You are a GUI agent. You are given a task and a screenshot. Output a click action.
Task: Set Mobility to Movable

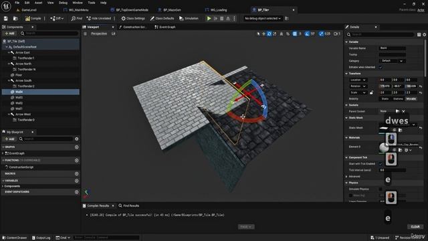pyautogui.click(x=411, y=98)
